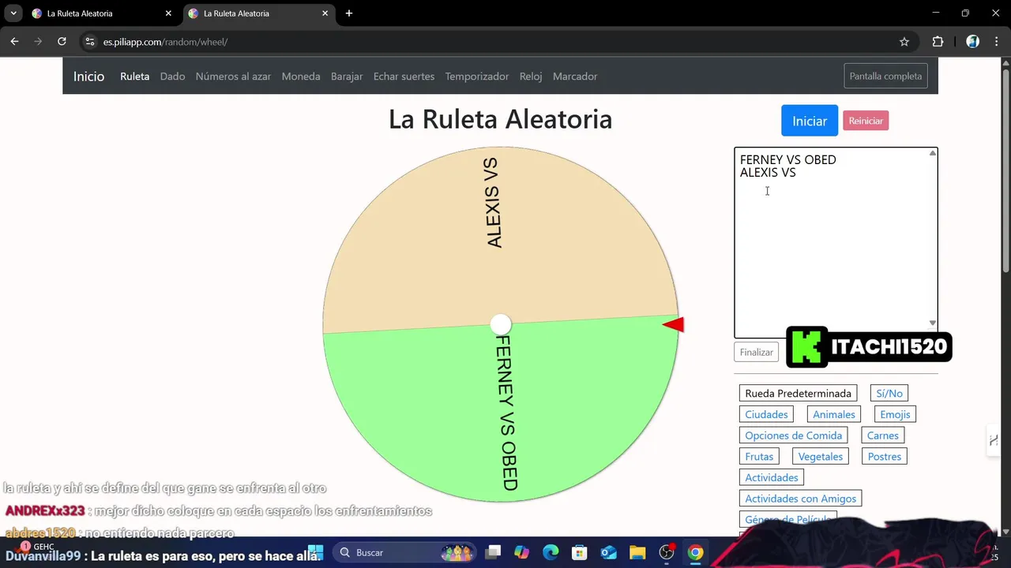
Task: Open the Marcador nav item
Action: (575, 77)
